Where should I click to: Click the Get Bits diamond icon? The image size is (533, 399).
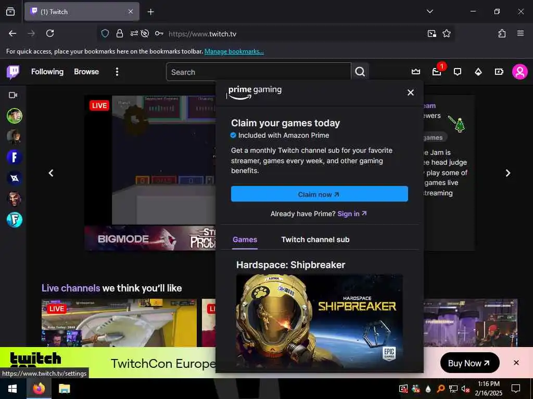tap(478, 72)
